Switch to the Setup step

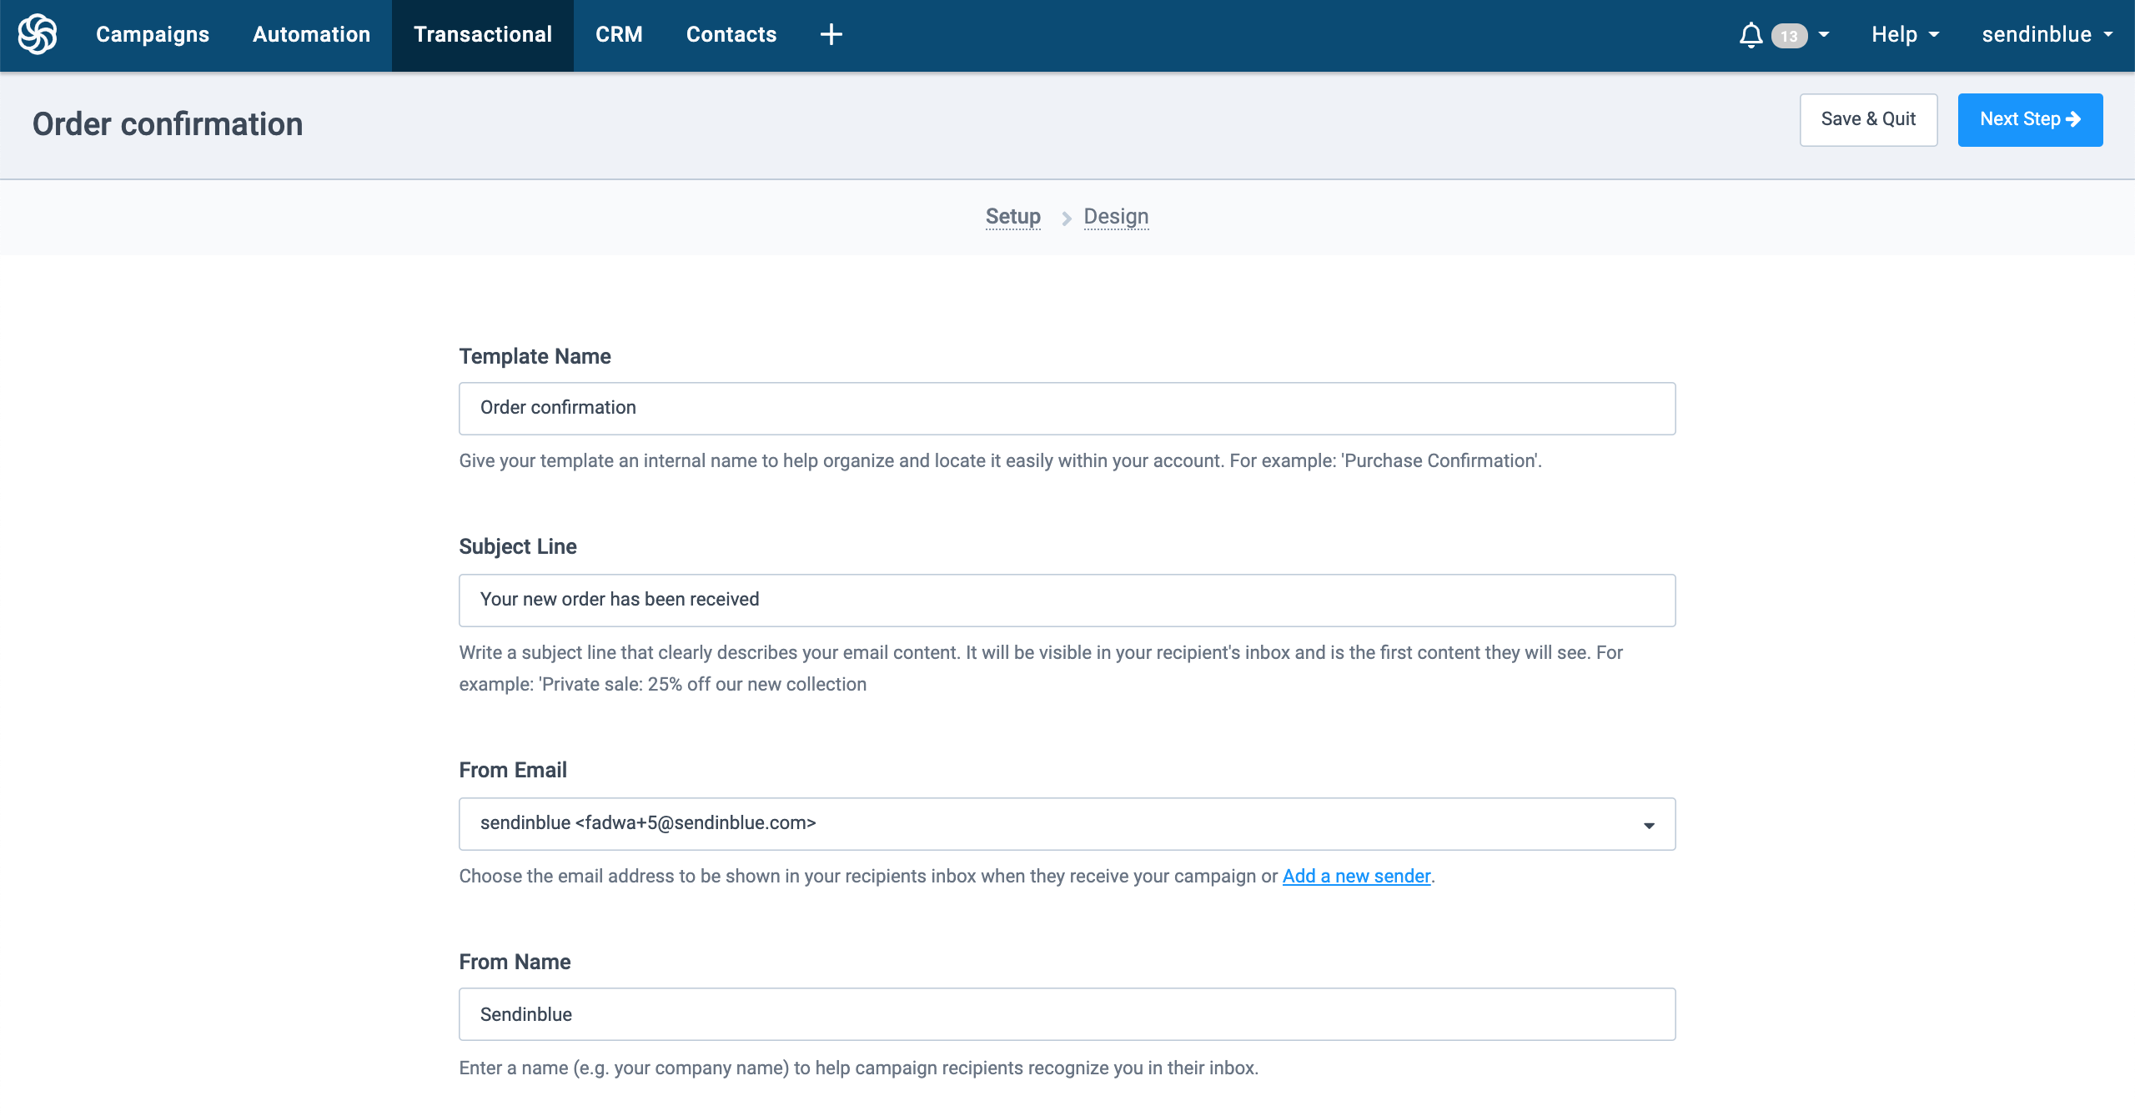tap(1012, 217)
